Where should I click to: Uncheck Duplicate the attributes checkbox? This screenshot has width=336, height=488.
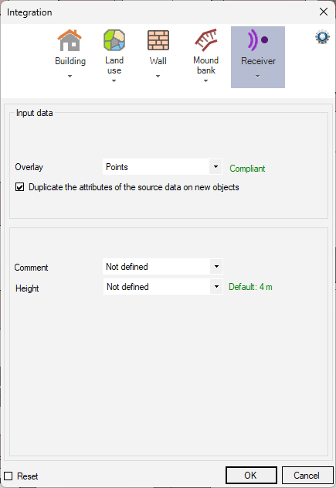click(19, 187)
